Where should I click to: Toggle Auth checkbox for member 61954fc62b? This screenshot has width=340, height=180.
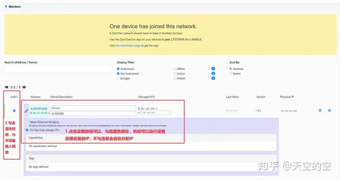(x=14, y=111)
